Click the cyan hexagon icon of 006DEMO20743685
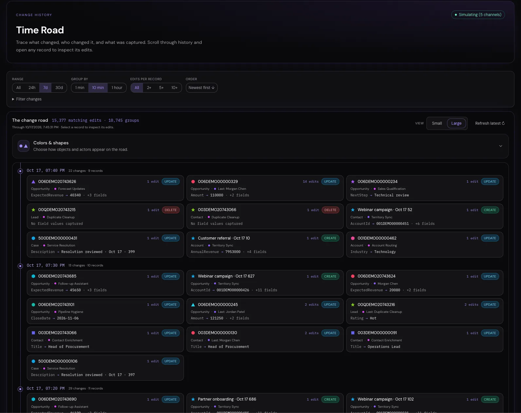The height and width of the screenshot is (413, 521). tap(33, 276)
